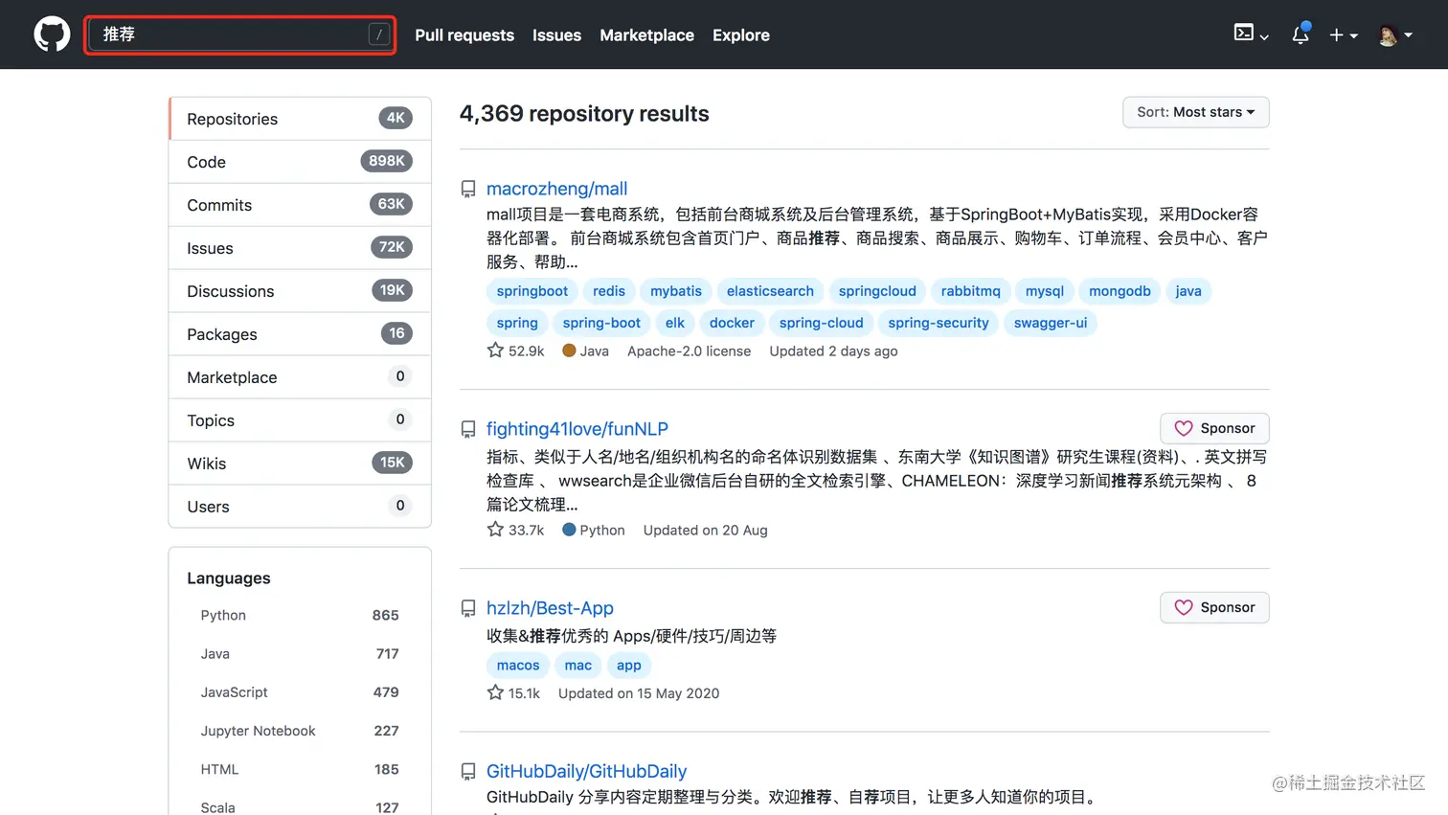Click the rabbitmq topic tag
The width and height of the screenshot is (1448, 815).
click(x=970, y=291)
